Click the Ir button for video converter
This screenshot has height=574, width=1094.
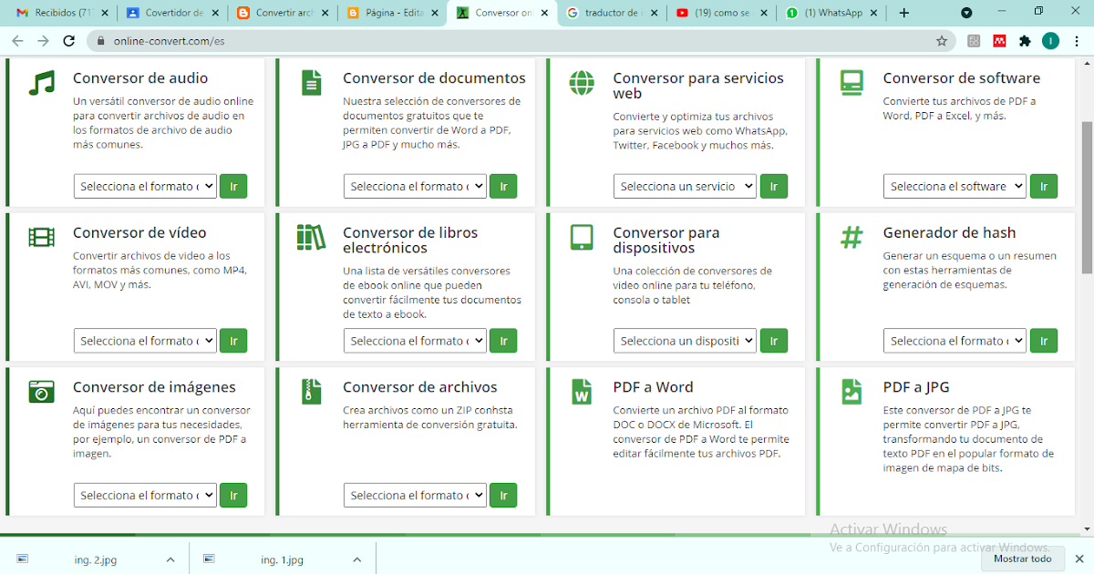pos(233,340)
